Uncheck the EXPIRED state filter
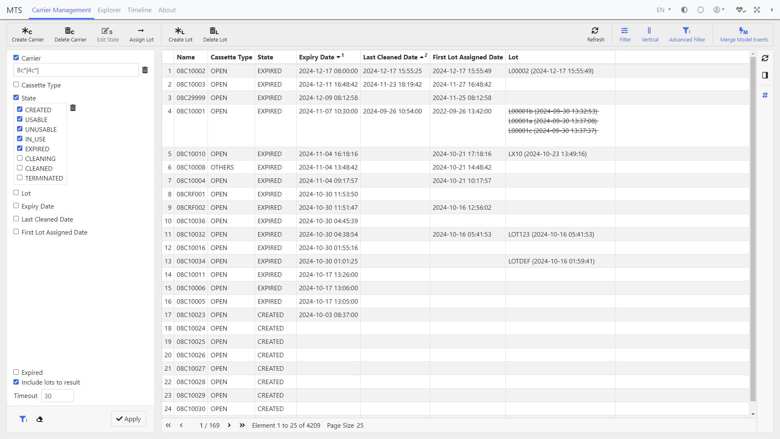The height and width of the screenshot is (439, 780). (x=19, y=148)
